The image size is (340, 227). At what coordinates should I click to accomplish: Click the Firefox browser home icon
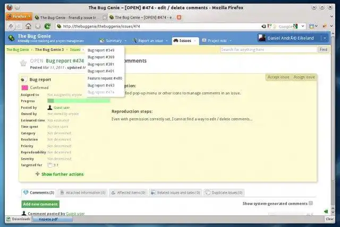coord(28,26)
